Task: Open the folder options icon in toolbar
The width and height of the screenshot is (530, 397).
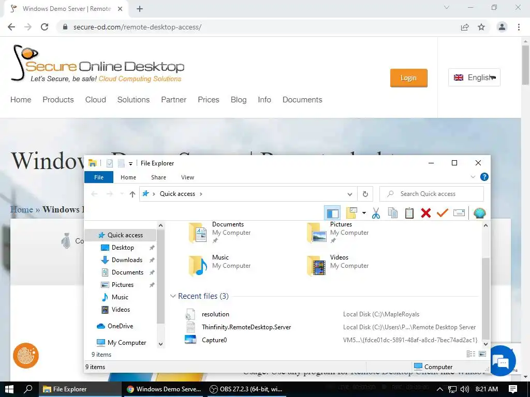Action: click(x=351, y=213)
